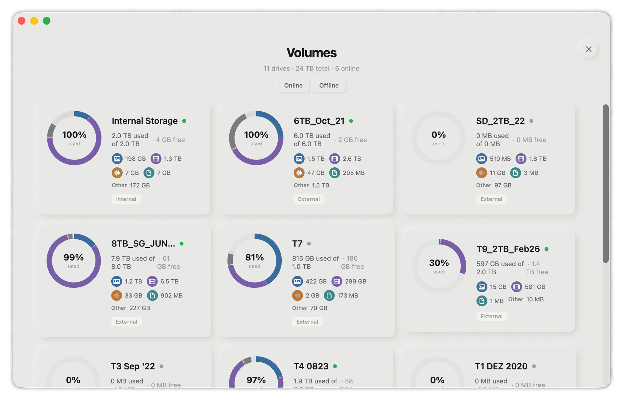
Task: Click the Internal tag on Internal Storage
Action: (x=126, y=199)
